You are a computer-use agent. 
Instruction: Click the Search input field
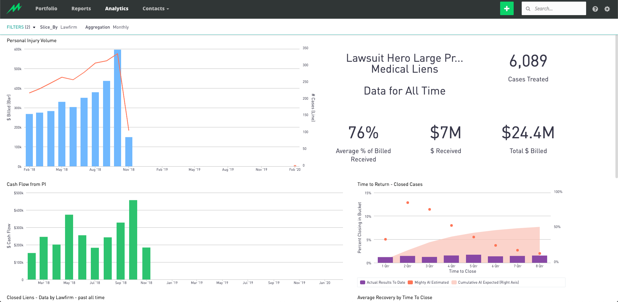pos(554,8)
